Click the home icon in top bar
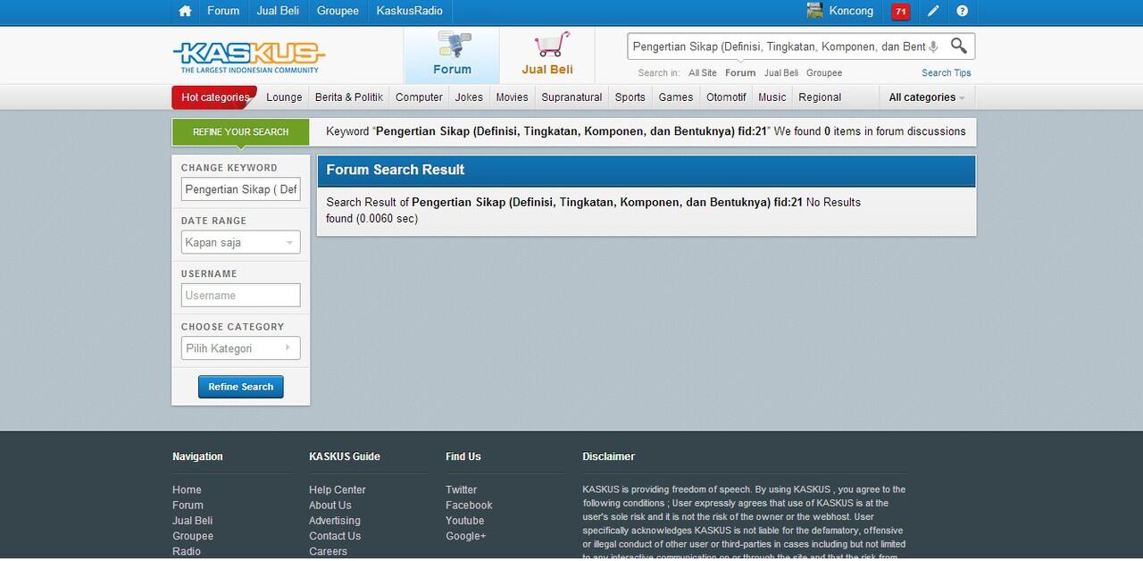 185,11
